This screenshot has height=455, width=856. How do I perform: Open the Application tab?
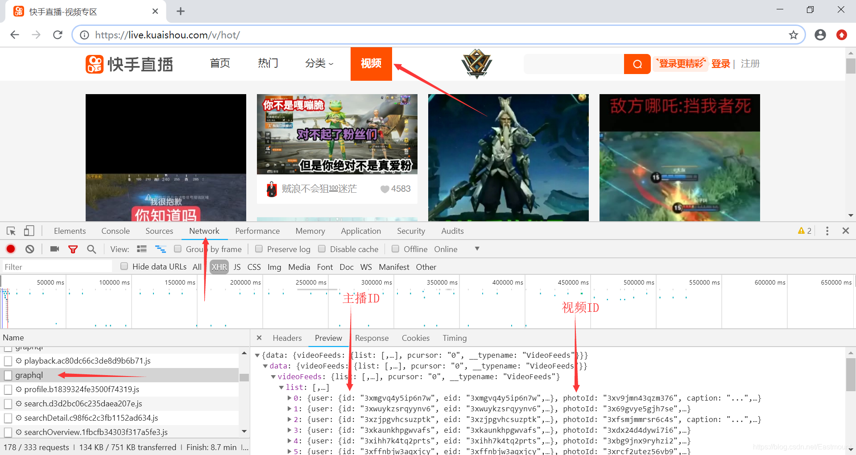point(361,231)
